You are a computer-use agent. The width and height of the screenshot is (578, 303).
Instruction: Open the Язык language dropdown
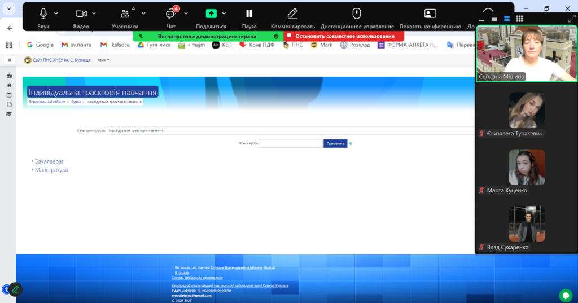103,60
